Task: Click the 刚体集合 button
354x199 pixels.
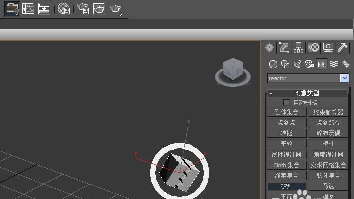Action: point(287,112)
